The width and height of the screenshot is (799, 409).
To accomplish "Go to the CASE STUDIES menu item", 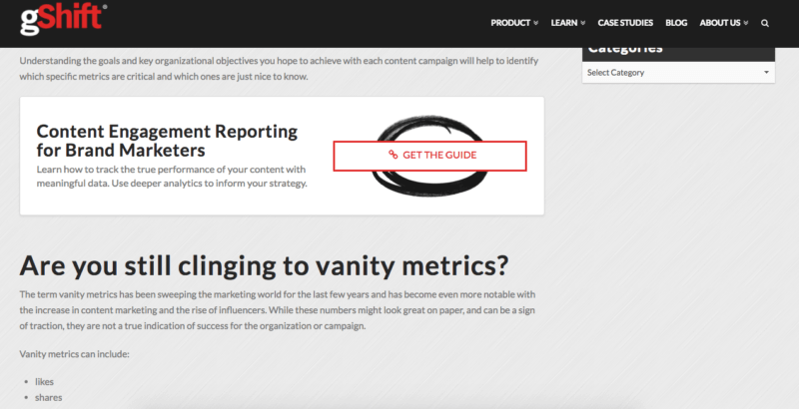I will click(x=625, y=22).
